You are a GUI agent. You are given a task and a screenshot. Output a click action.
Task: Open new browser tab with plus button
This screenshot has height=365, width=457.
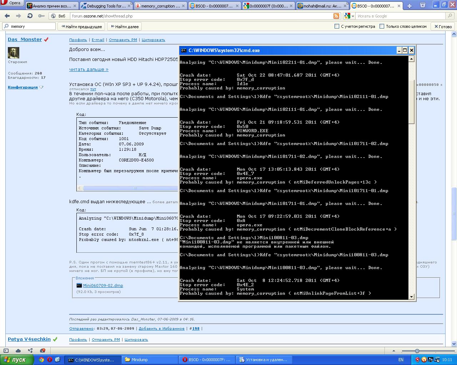[x=409, y=6]
